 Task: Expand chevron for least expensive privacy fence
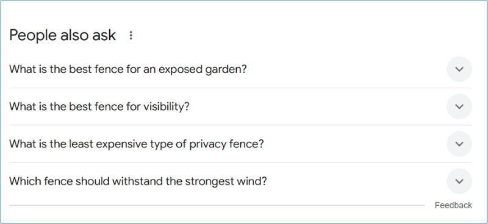click(459, 144)
